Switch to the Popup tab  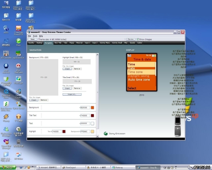click(72, 43)
